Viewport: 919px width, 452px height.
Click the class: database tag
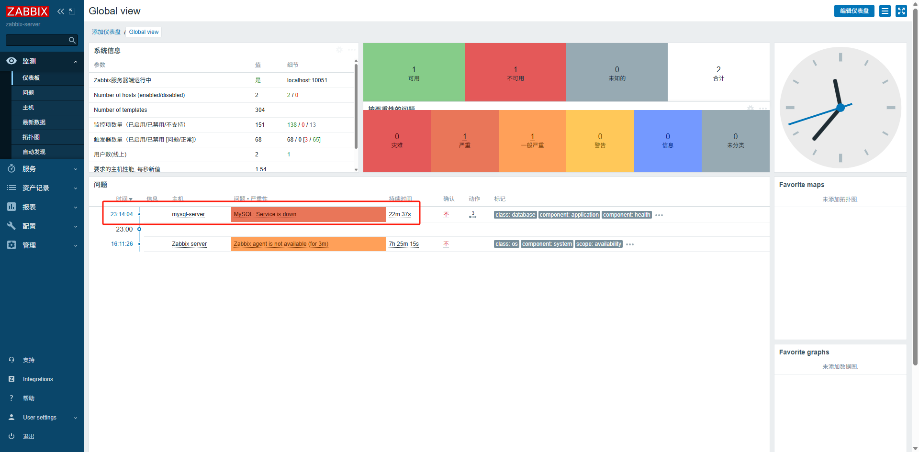click(516, 215)
